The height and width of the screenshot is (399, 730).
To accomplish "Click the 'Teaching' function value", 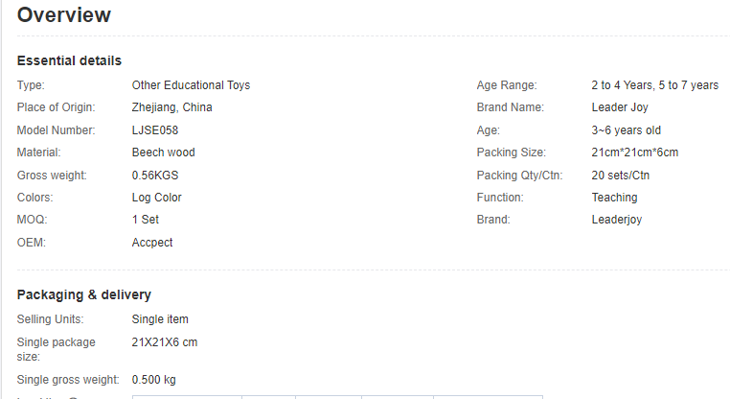I will [x=614, y=198].
